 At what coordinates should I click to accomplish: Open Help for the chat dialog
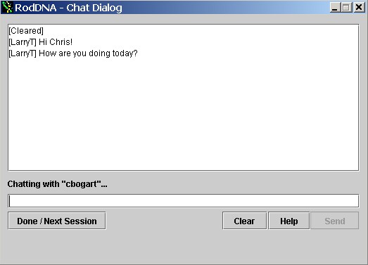coord(289,221)
